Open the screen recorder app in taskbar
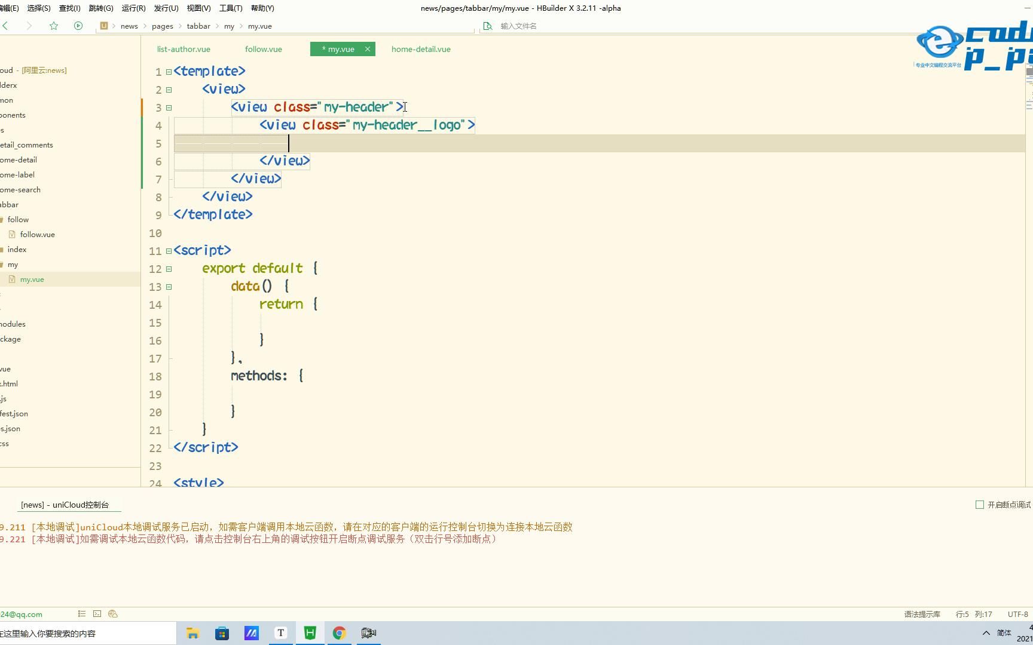 click(x=369, y=633)
